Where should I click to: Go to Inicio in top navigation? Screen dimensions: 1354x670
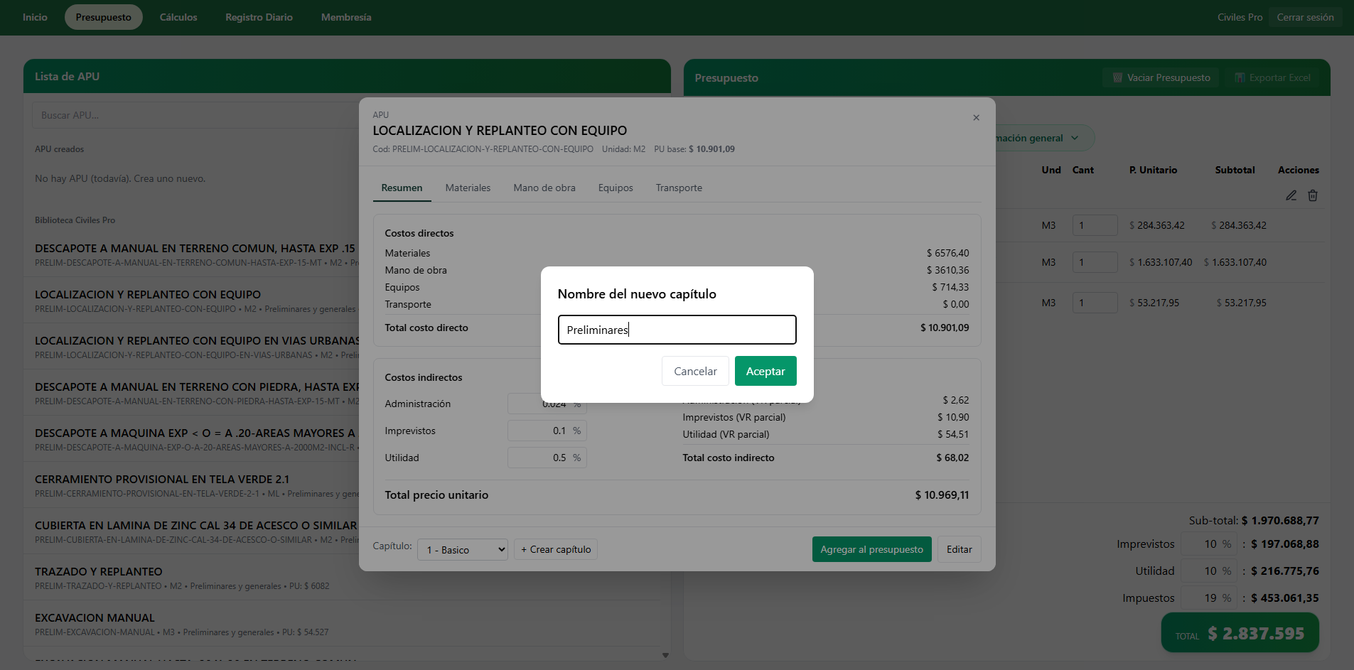[x=35, y=17]
